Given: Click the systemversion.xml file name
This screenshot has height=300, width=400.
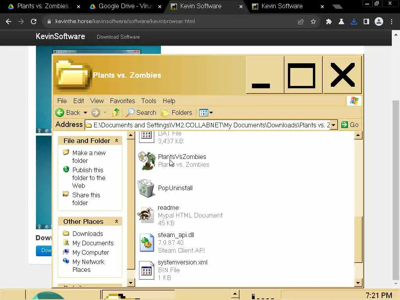Looking at the screenshot, I should pos(183,262).
